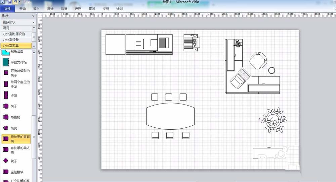
Task: Switch to the 计划 ribbon tab
Action: [x=119, y=9]
